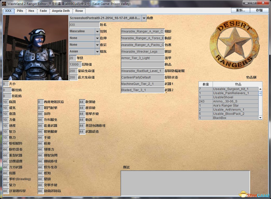Click the Bladed_Tier_3_1 weapon field
This screenshot has height=199, width=271.
tap(142, 90)
